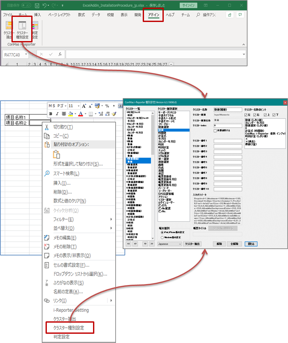Image resolution: width=288 pixels, height=343 pixels.
Task: Click the red font color swatch
Action: pos(81,114)
